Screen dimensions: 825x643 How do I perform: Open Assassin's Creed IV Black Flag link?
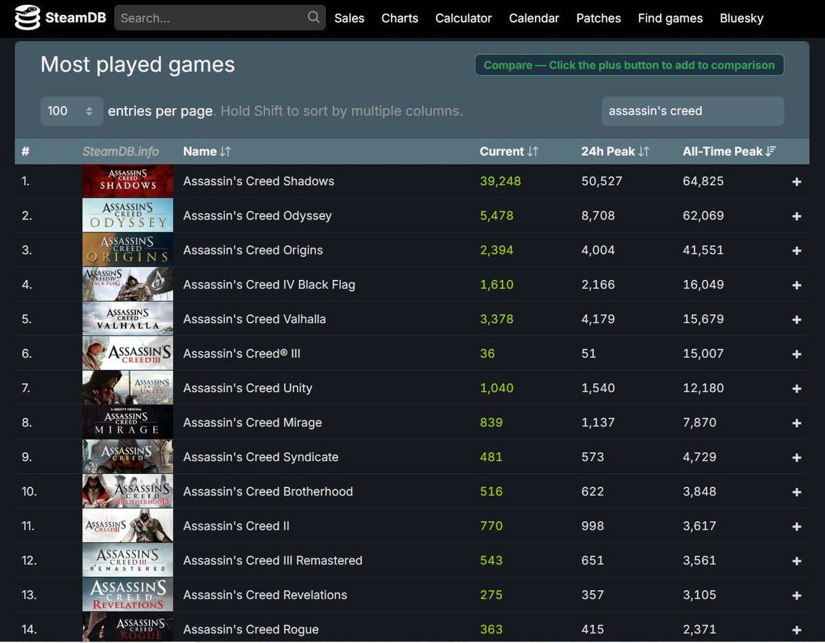pos(269,285)
